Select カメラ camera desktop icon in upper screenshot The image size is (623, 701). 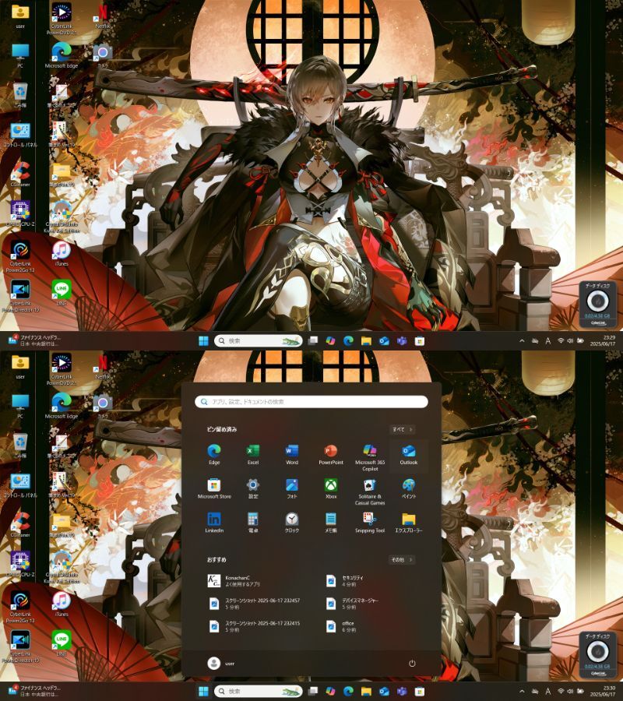pyautogui.click(x=102, y=55)
